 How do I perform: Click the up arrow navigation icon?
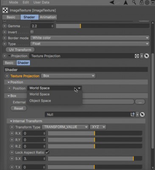tap(126, 3)
